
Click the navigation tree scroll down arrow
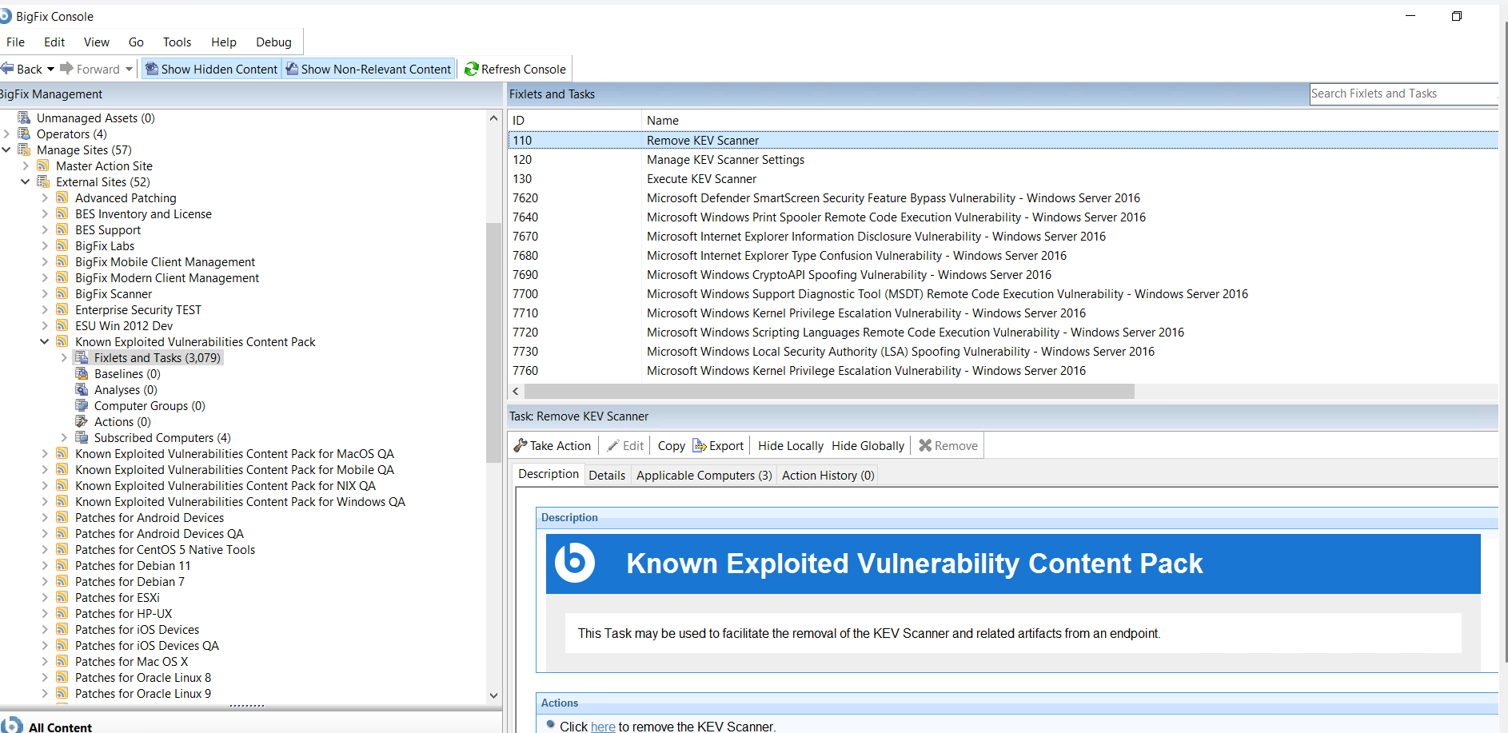tap(493, 695)
